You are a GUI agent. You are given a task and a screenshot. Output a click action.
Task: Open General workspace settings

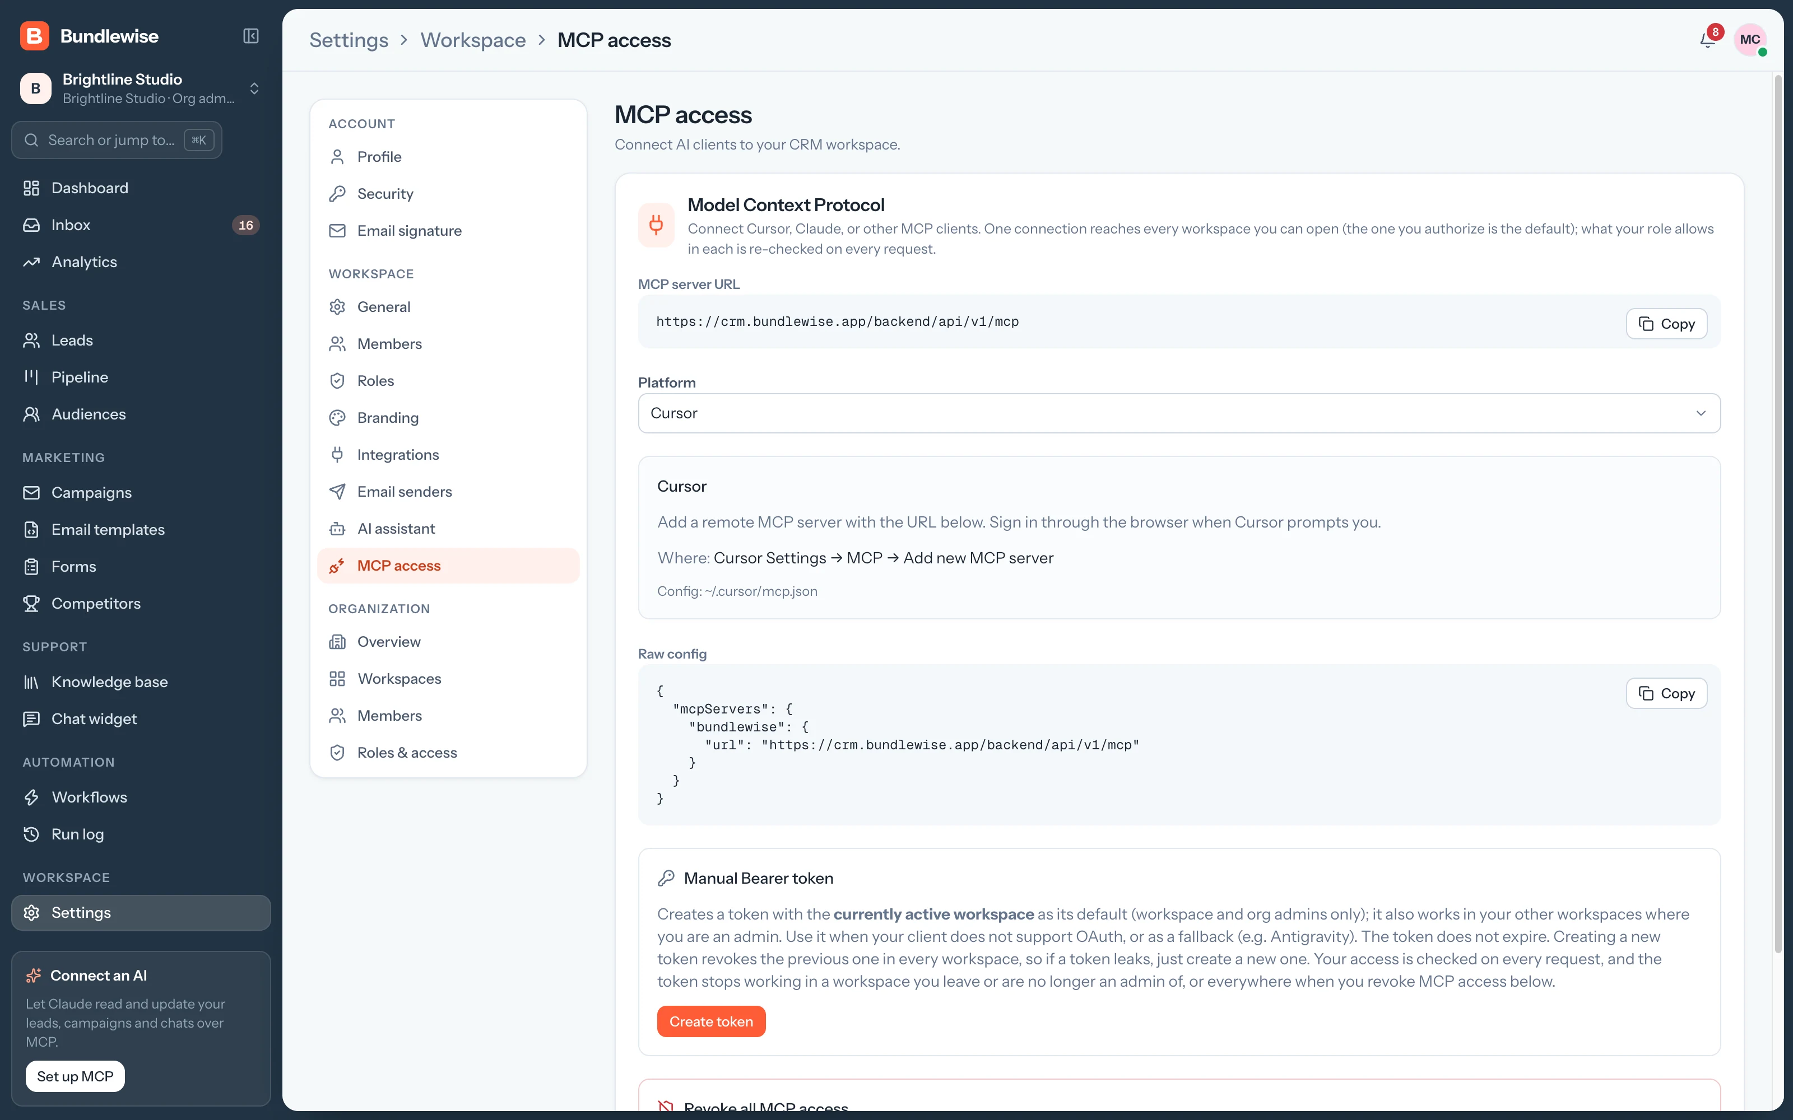pos(448,307)
